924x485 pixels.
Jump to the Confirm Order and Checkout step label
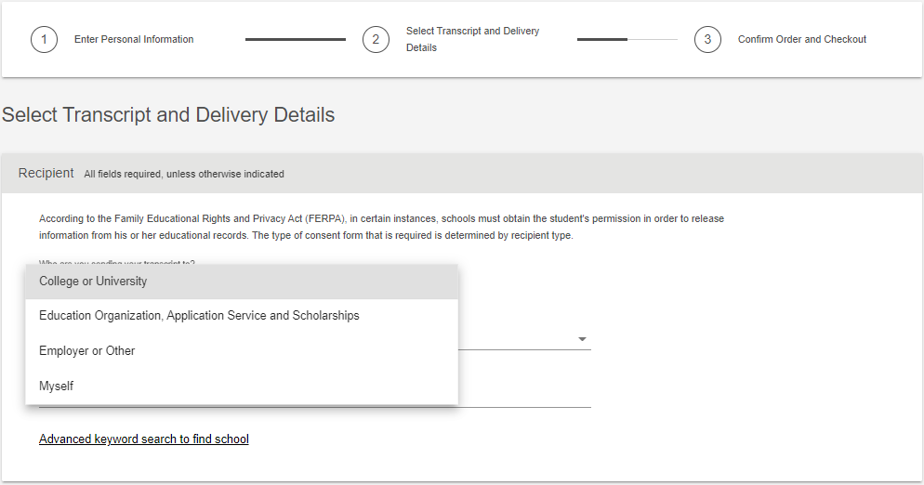pyautogui.click(x=802, y=39)
